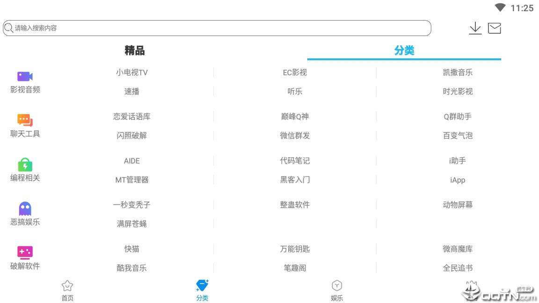Open the 微信群发 entry

pos(294,136)
